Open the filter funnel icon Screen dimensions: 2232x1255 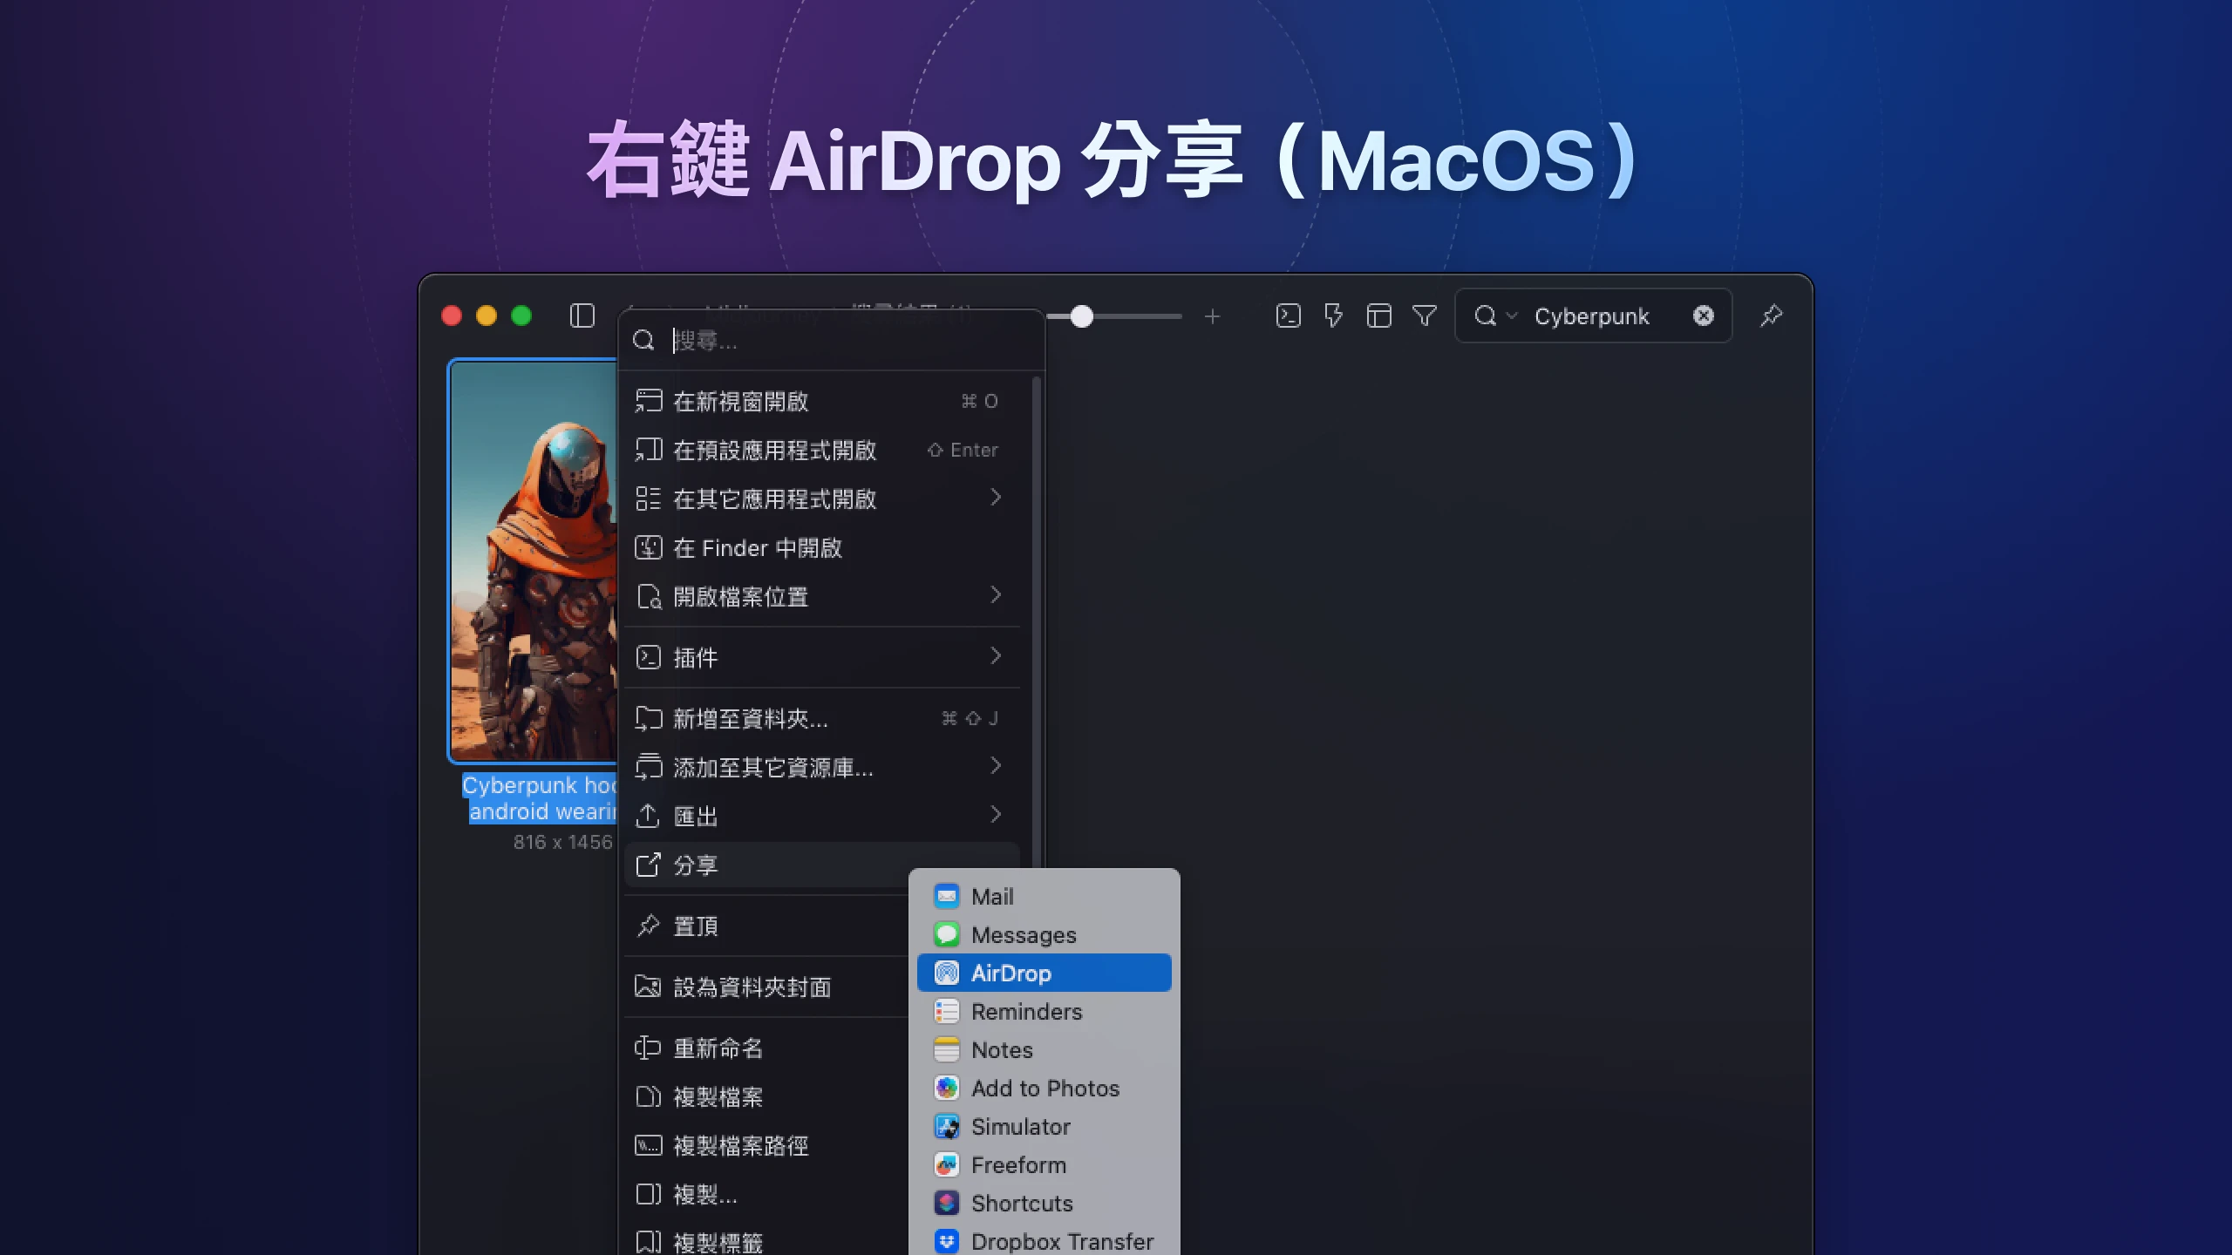pyautogui.click(x=1424, y=315)
